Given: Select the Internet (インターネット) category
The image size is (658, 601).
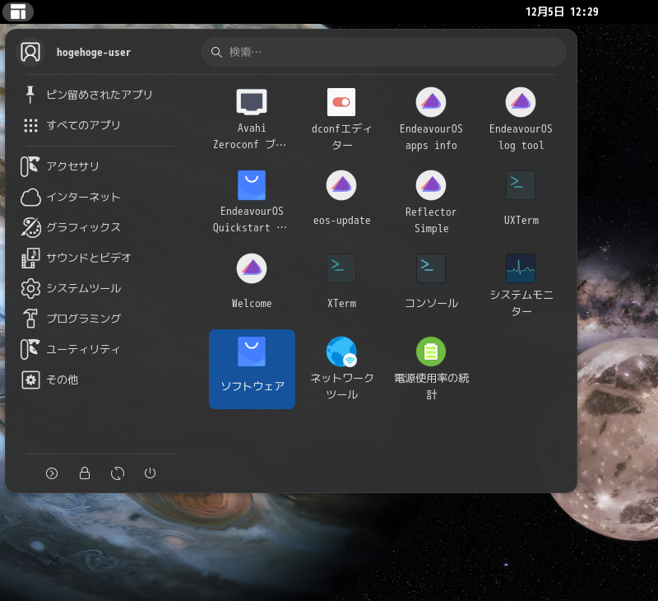Looking at the screenshot, I should tap(82, 197).
